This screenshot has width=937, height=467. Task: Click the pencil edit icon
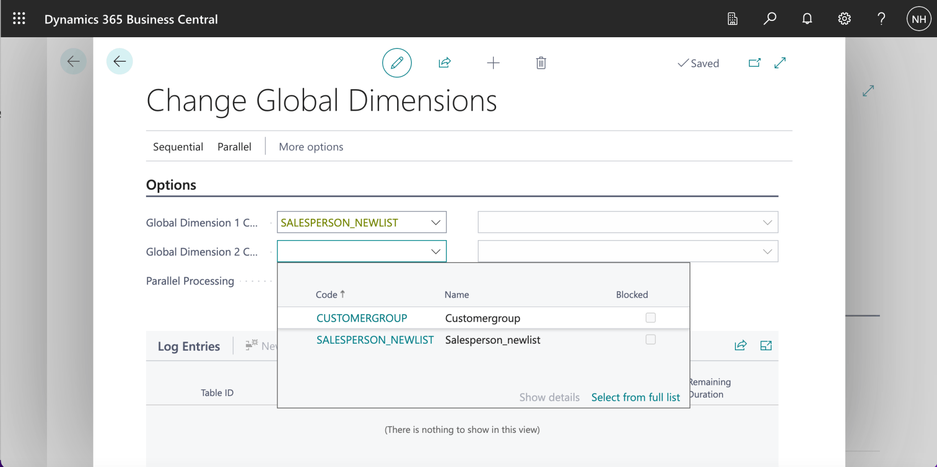coord(397,63)
